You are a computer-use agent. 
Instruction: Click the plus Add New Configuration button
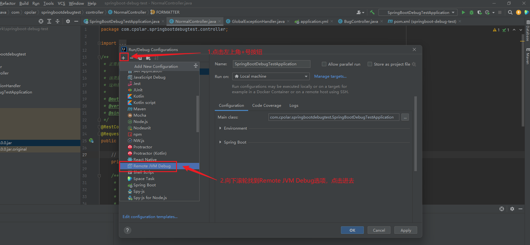click(123, 58)
